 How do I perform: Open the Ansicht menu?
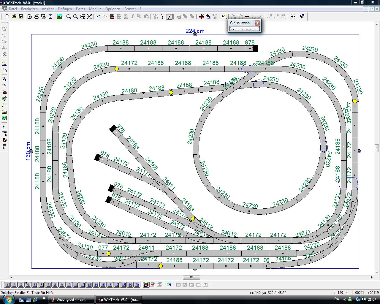(x=48, y=9)
